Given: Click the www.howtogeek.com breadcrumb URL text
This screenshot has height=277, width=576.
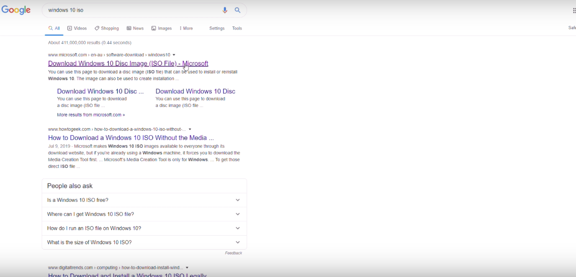Looking at the screenshot, I should click(117, 130).
